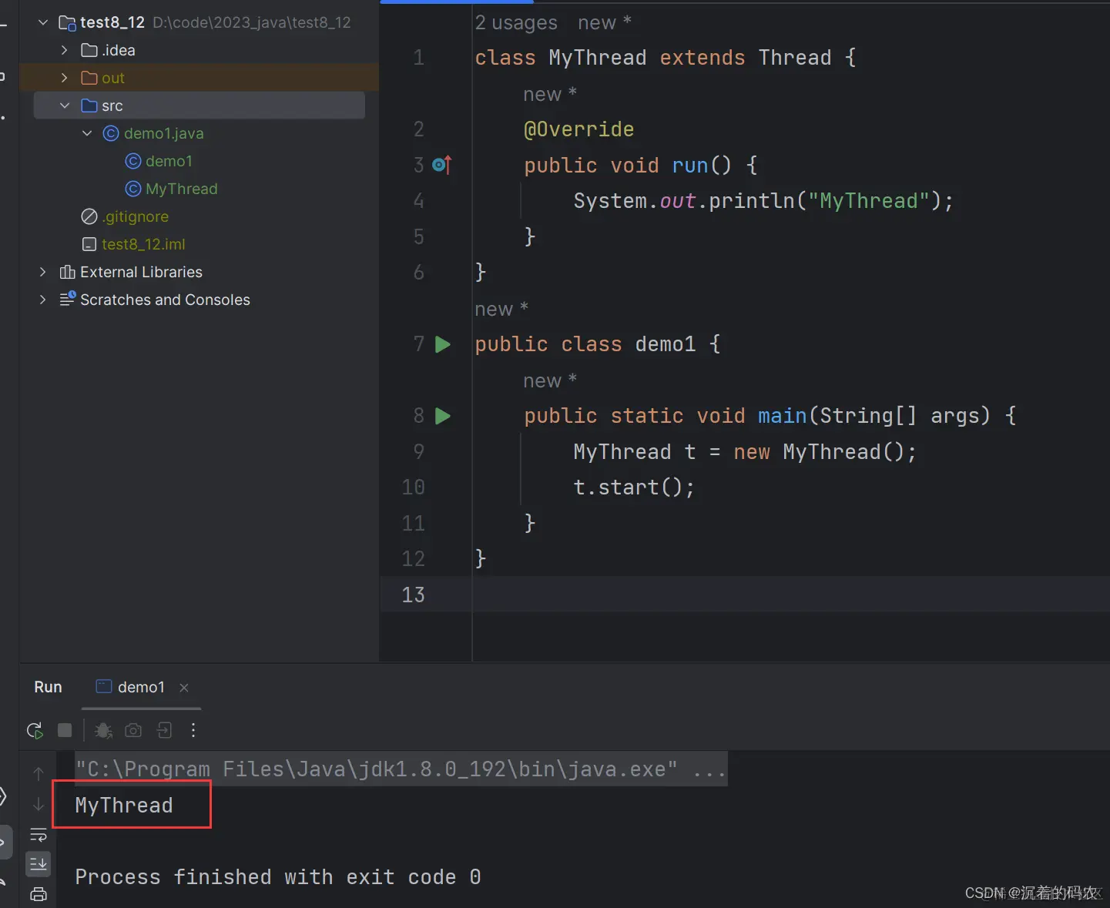Select demo1.java label in the tree

(164, 133)
